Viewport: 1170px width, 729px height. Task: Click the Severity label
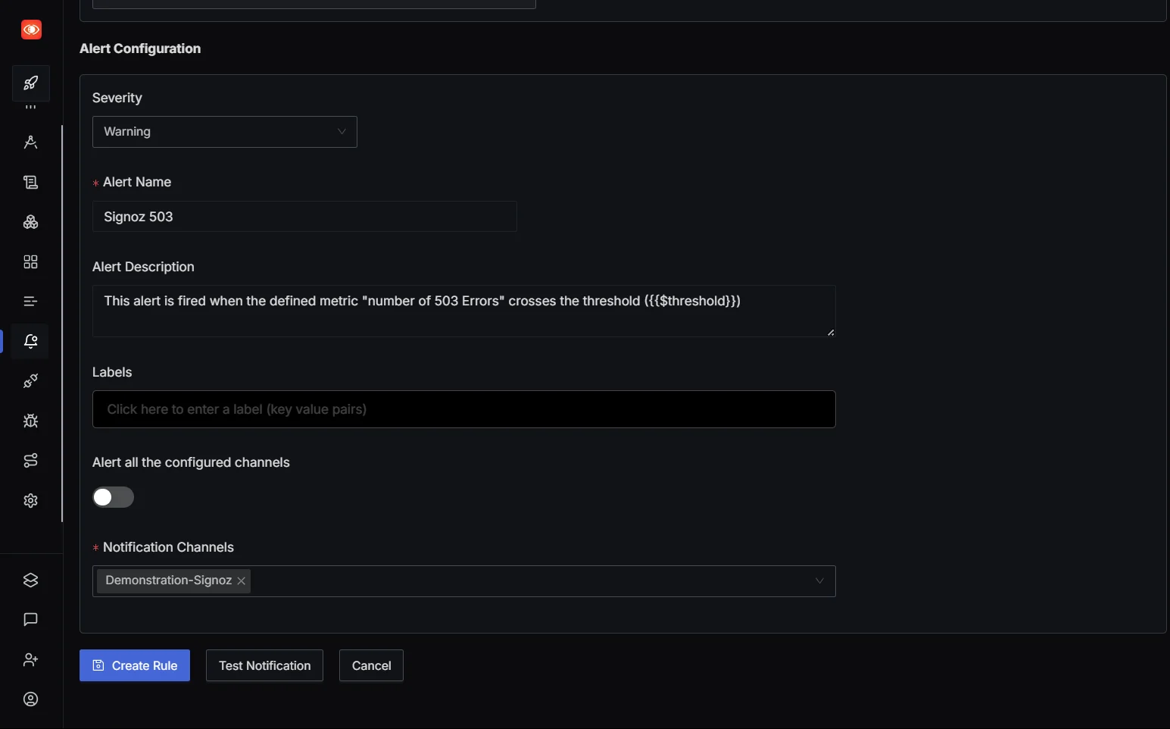pyautogui.click(x=117, y=98)
